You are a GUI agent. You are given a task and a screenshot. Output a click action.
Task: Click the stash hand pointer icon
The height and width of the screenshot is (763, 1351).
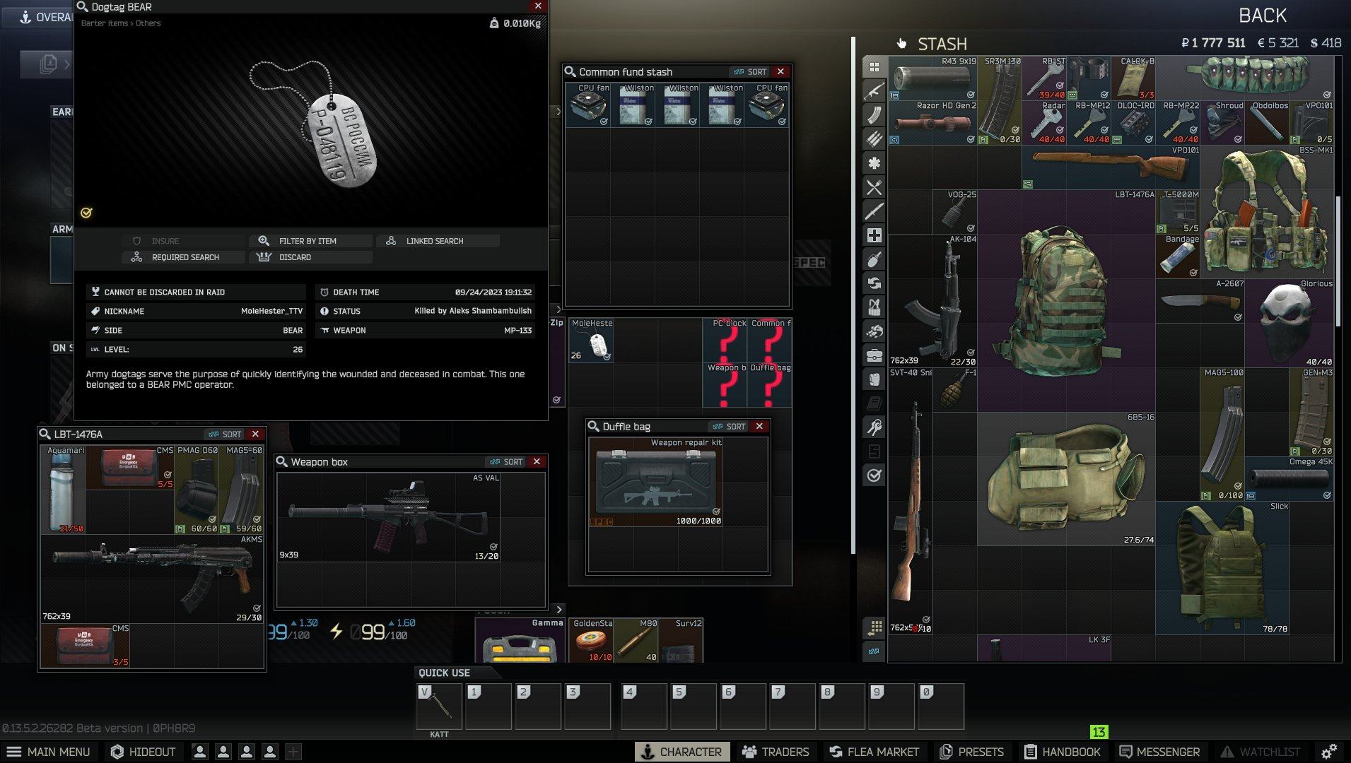pyautogui.click(x=901, y=44)
